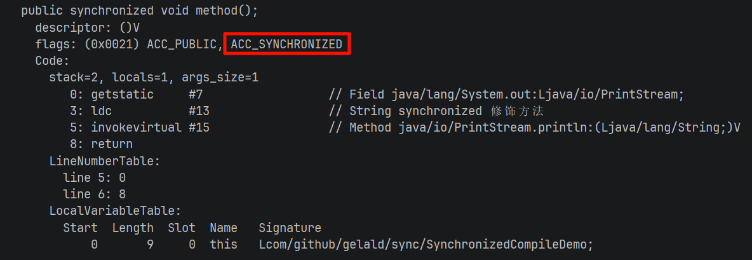Click the Signature column header
Screen dimensions: 752x260
(x=290, y=228)
